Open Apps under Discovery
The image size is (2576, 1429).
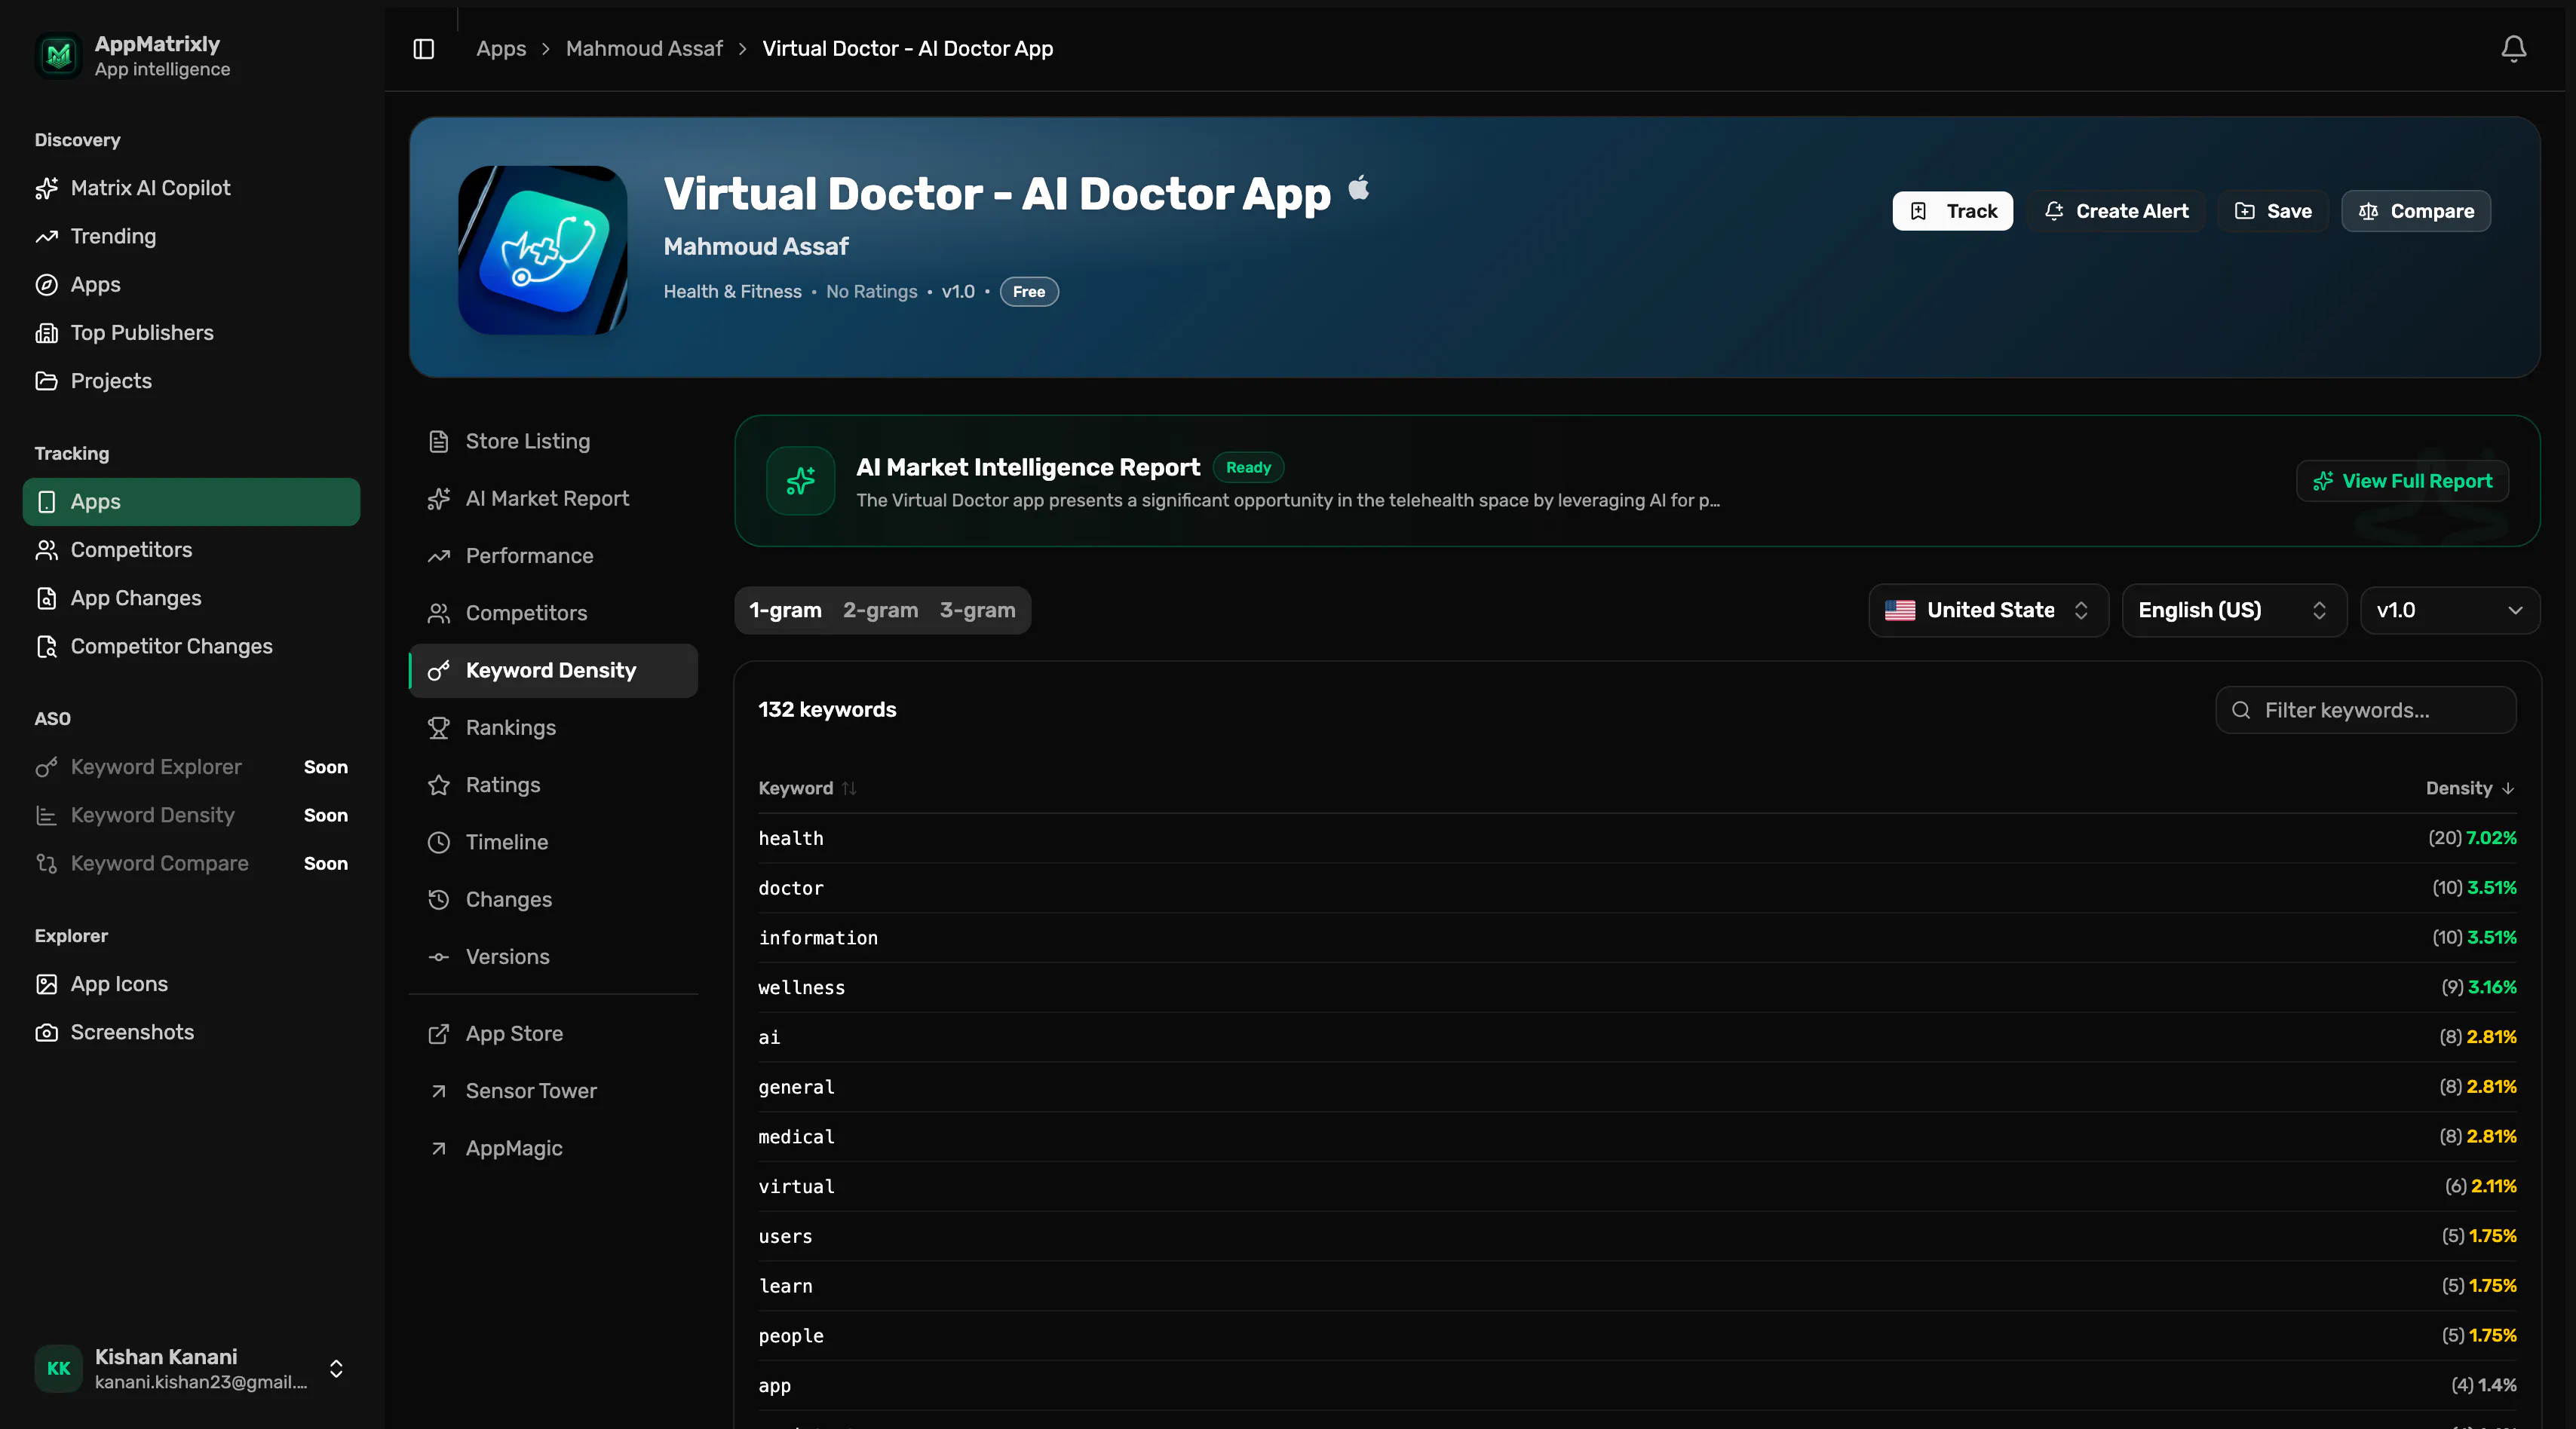[191, 285]
